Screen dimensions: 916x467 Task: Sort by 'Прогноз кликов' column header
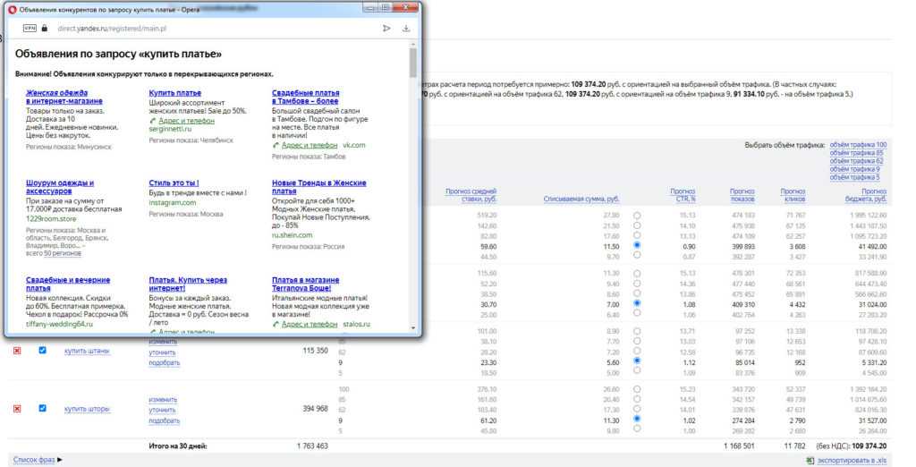pos(793,195)
